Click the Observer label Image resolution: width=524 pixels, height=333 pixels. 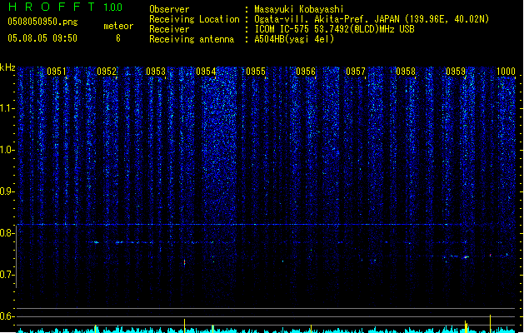pyautogui.click(x=169, y=9)
